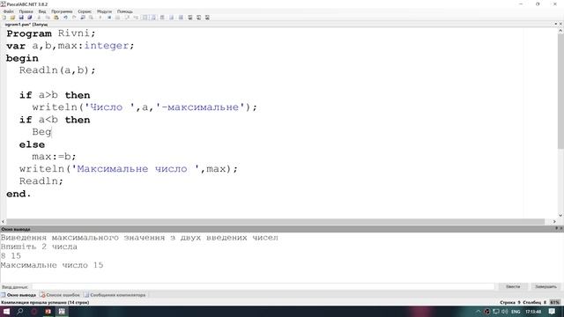
Task: Save the file with the diskette icon
Action: click(21, 18)
